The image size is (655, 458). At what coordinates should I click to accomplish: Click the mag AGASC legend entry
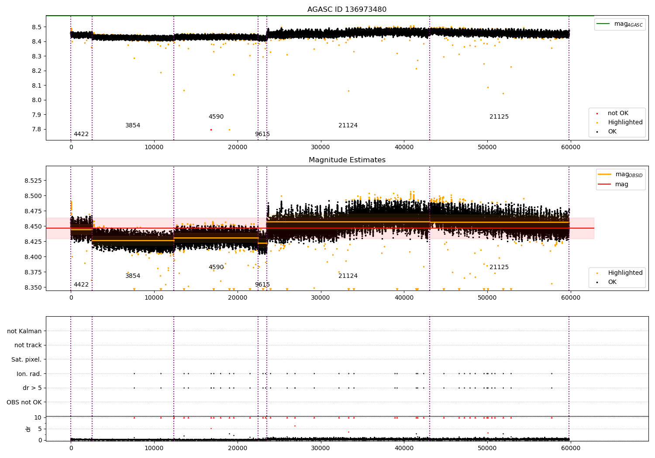pyautogui.click(x=620, y=24)
